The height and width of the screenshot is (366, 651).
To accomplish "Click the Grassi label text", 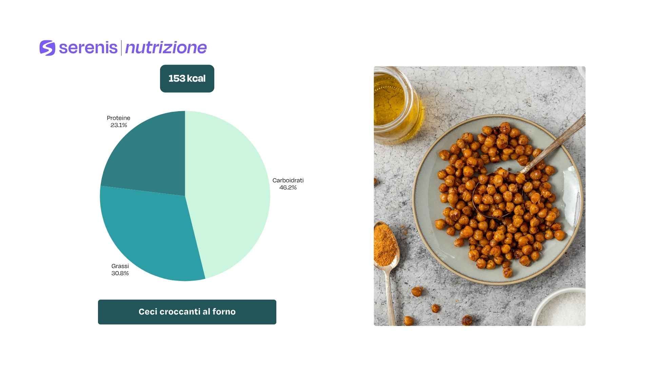I will coord(120,266).
